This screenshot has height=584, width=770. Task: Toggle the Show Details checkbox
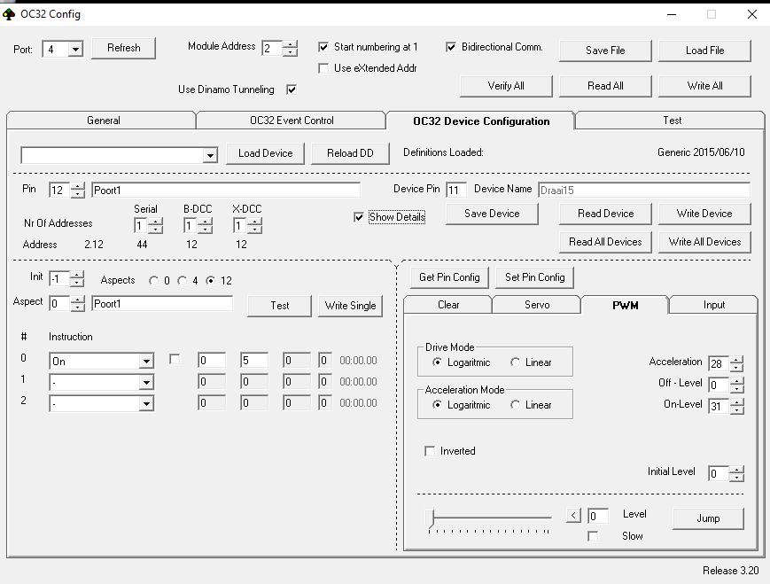click(359, 217)
